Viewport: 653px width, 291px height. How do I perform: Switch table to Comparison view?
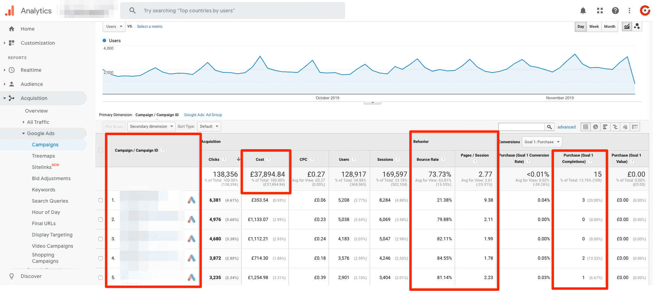point(615,127)
